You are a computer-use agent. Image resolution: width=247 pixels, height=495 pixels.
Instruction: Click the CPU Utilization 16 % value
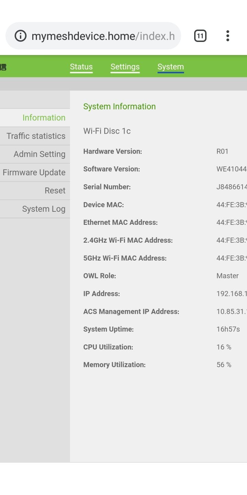pos(224,347)
